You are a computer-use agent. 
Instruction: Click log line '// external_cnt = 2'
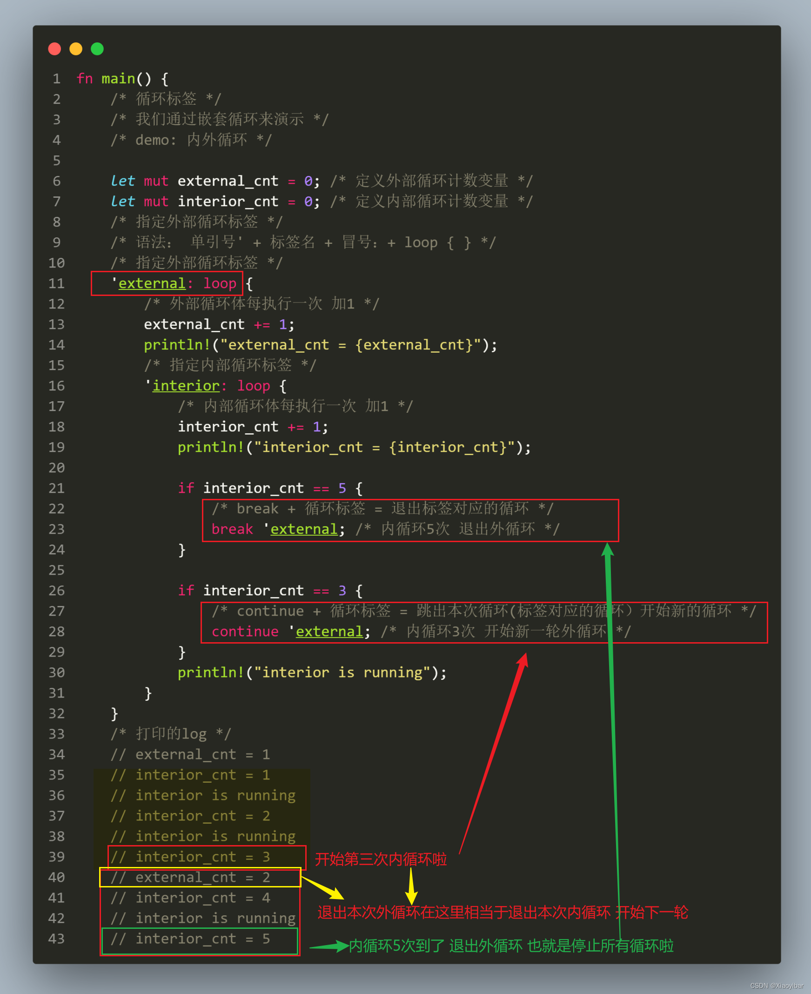[x=190, y=877]
